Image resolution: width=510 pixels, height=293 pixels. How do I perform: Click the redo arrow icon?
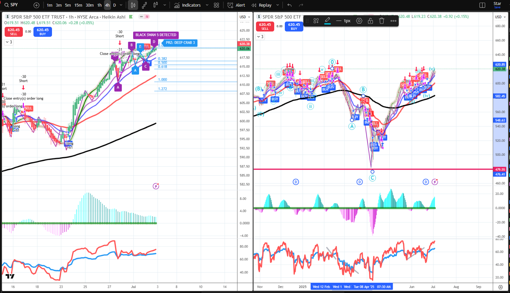301,5
